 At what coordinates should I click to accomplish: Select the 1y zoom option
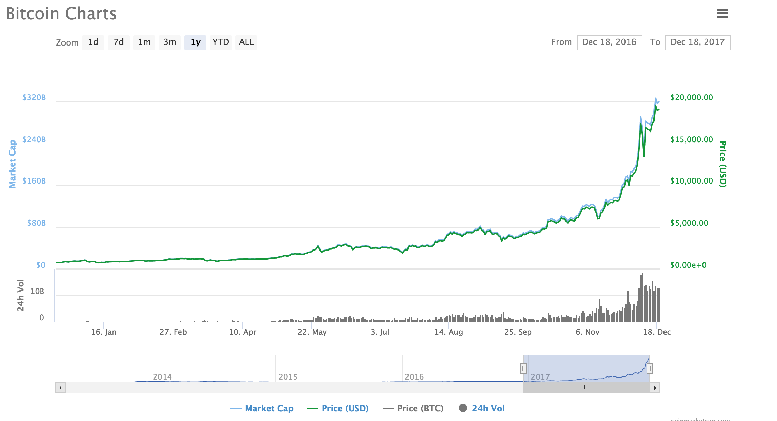195,42
